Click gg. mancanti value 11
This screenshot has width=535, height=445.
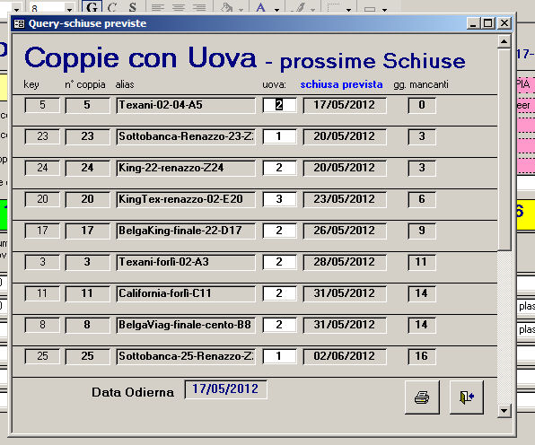click(422, 262)
